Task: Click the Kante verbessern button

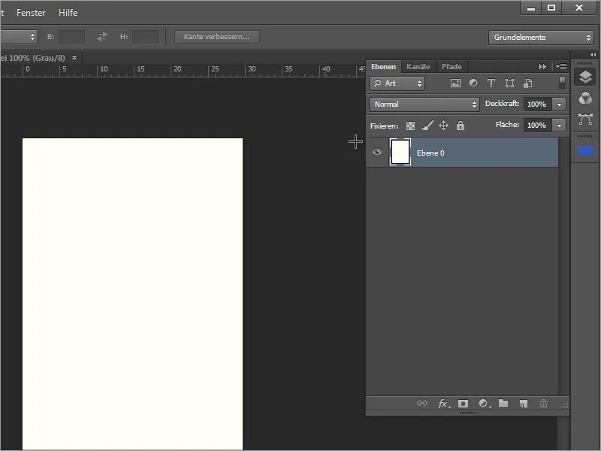Action: tap(216, 37)
